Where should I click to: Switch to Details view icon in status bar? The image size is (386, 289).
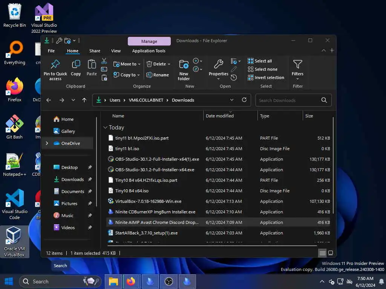322,253
